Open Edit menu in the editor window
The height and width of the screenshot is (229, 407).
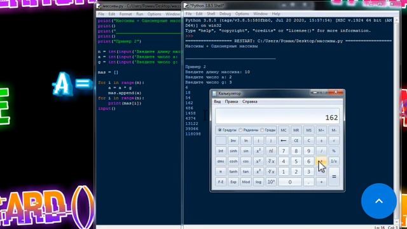tap(112, 14)
